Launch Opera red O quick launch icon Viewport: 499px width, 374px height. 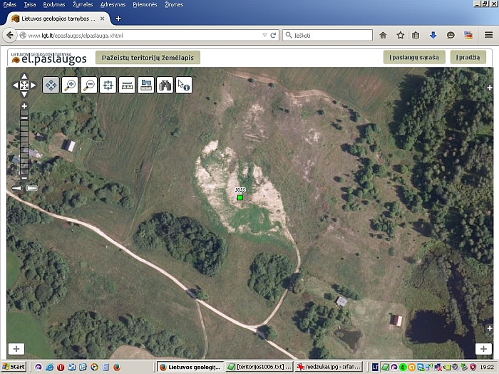[x=61, y=368]
